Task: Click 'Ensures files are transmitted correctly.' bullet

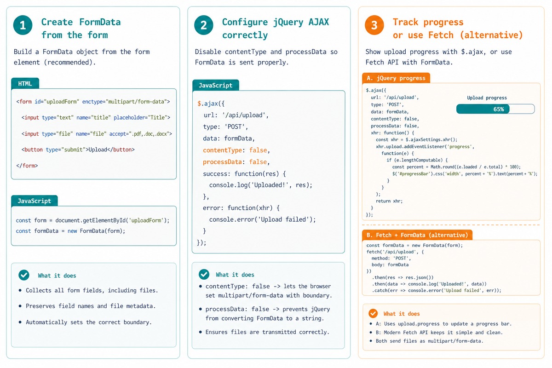Action: pos(264,332)
